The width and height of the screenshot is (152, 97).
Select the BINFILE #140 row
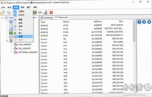[82, 32]
